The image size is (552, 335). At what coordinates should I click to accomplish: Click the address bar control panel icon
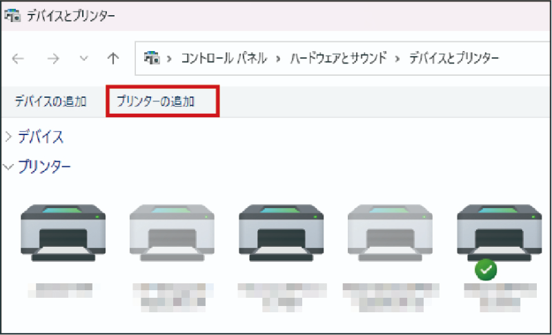tap(152, 58)
